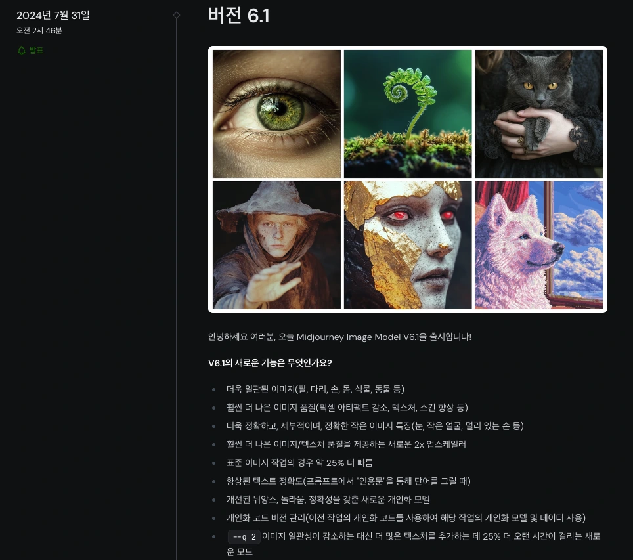Click the 발표 announcement tag label
This screenshot has height=560, width=633.
click(36, 51)
